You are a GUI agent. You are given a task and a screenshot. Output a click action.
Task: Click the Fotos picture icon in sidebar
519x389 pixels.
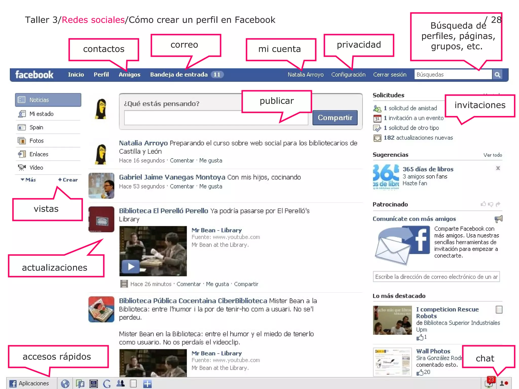pos(22,141)
